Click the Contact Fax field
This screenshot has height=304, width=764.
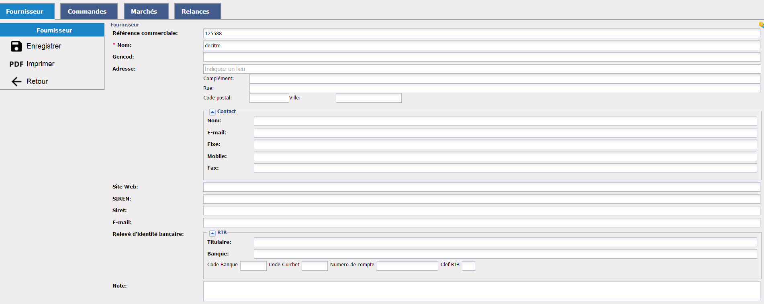point(505,168)
